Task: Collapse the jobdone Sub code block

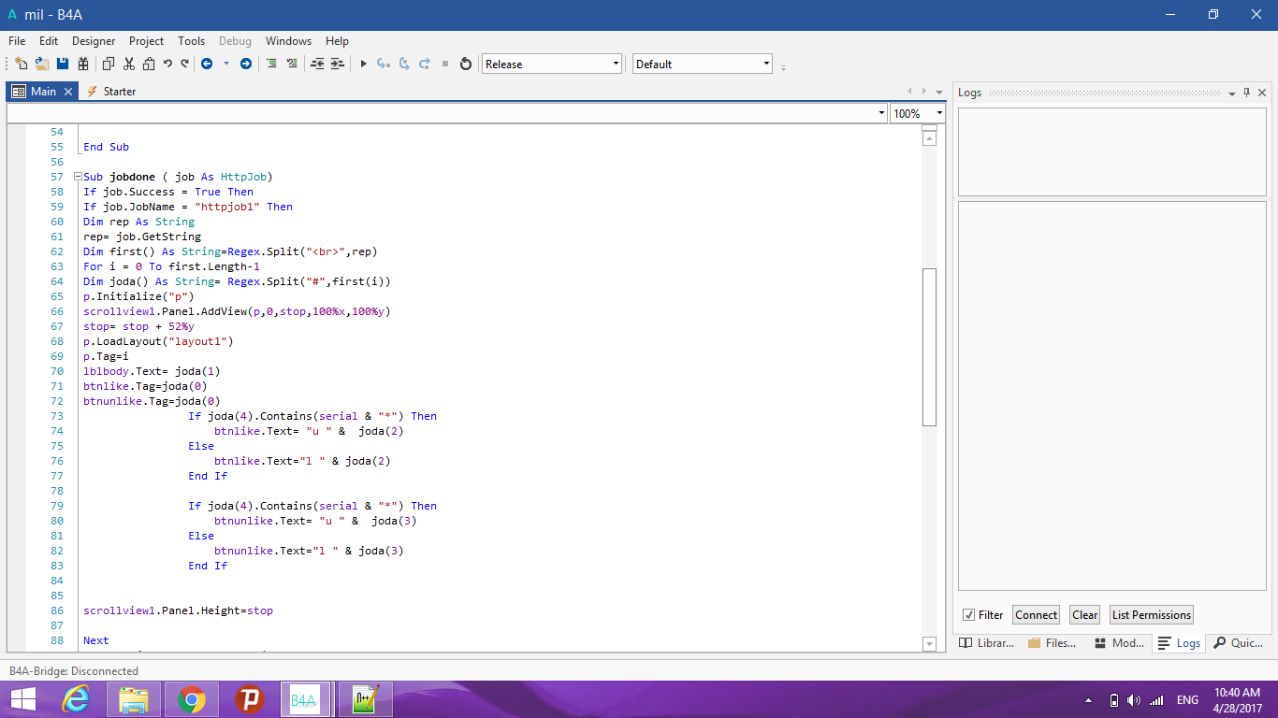Action: pyautogui.click(x=77, y=176)
